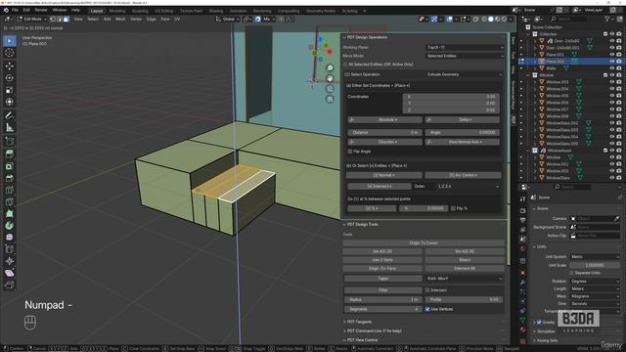Click the Absolute » button
The width and height of the screenshot is (626, 352).
pyautogui.click(x=384, y=119)
